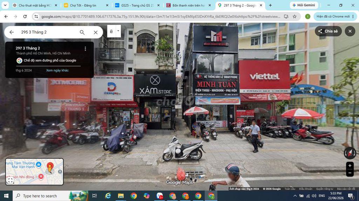Click the Pegman marker on mini map
This screenshot has width=359, height=201.
(50, 168)
